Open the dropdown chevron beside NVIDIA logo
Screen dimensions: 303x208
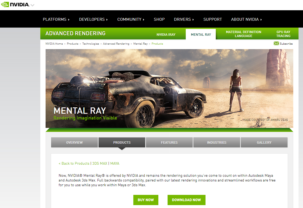click(x=32, y=5)
